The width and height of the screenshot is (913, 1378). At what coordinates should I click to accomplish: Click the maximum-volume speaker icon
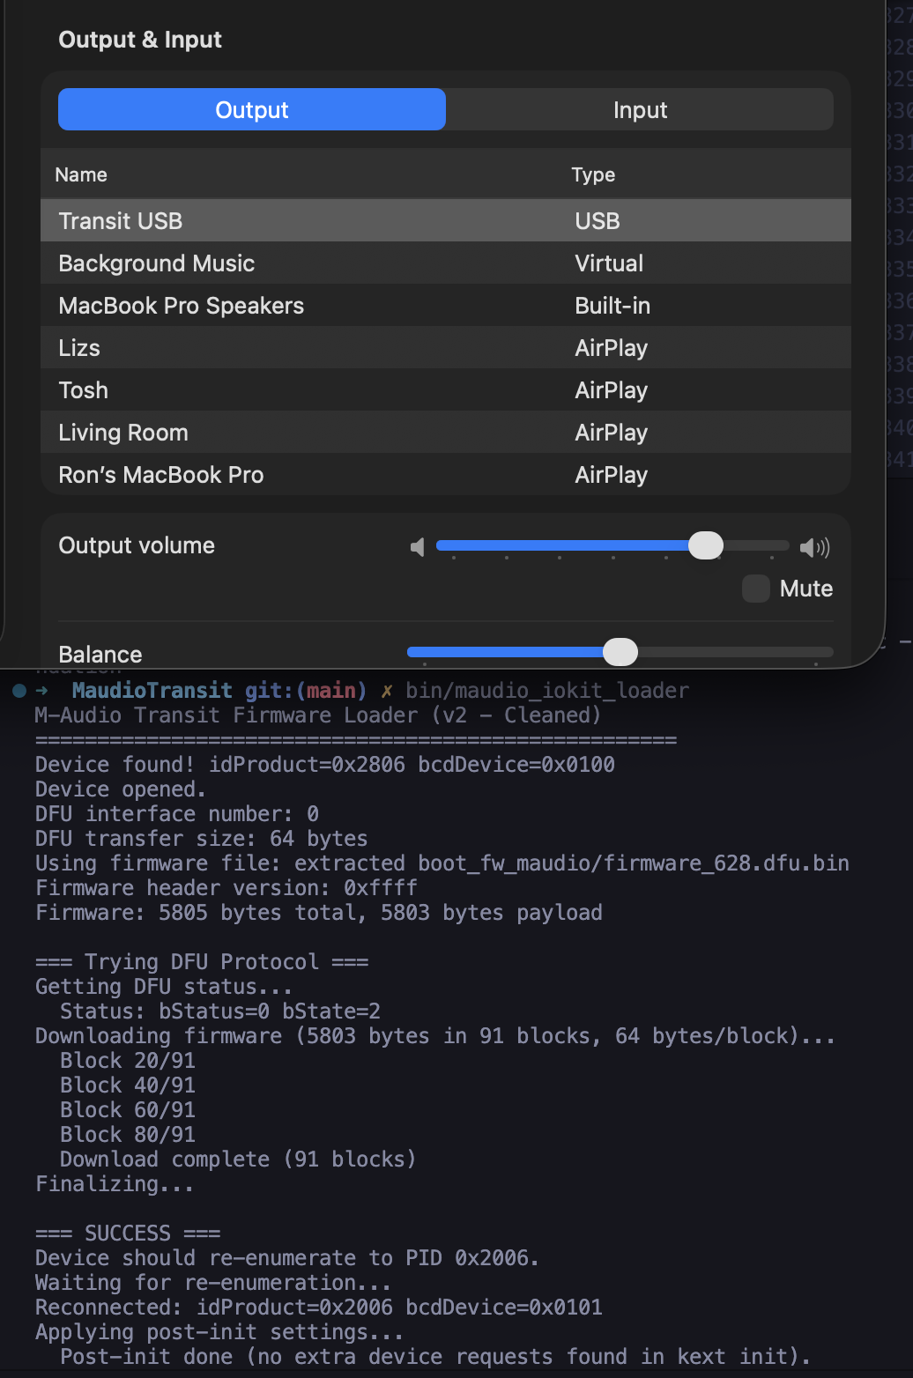point(814,547)
